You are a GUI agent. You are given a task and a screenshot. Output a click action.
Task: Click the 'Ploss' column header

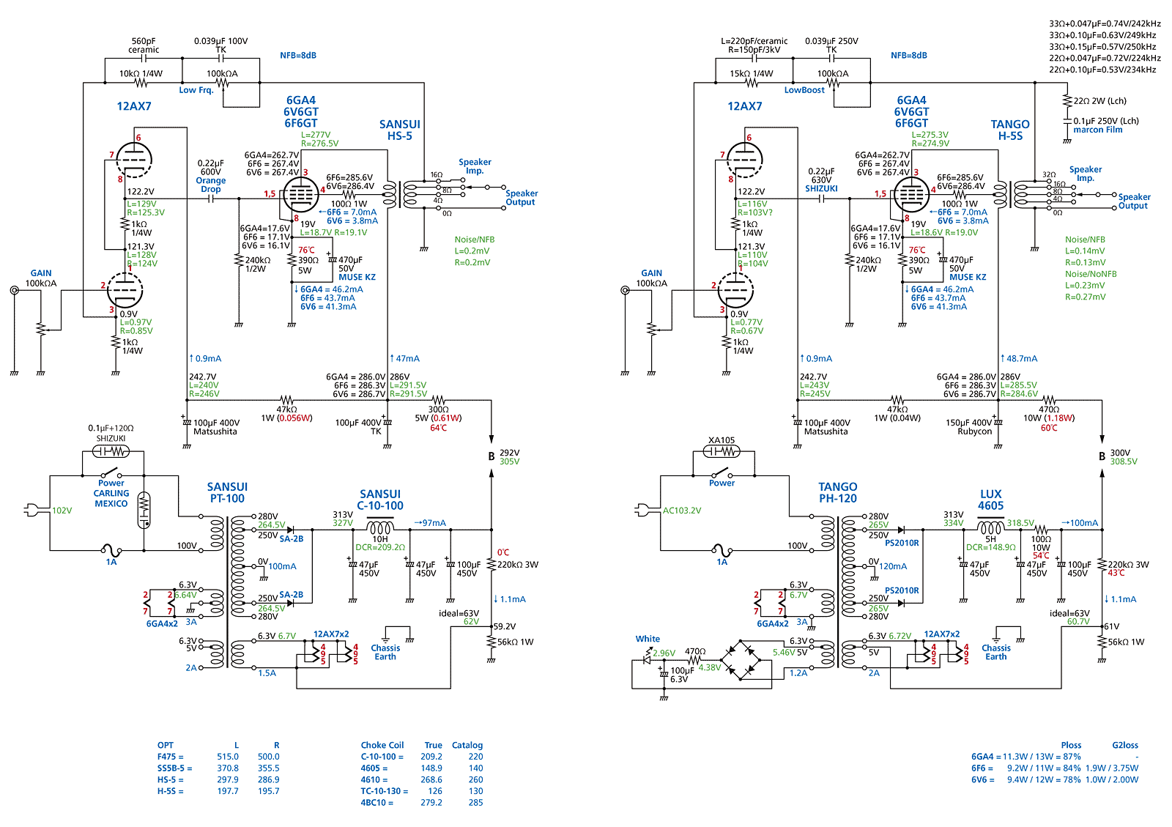pyautogui.click(x=1071, y=746)
